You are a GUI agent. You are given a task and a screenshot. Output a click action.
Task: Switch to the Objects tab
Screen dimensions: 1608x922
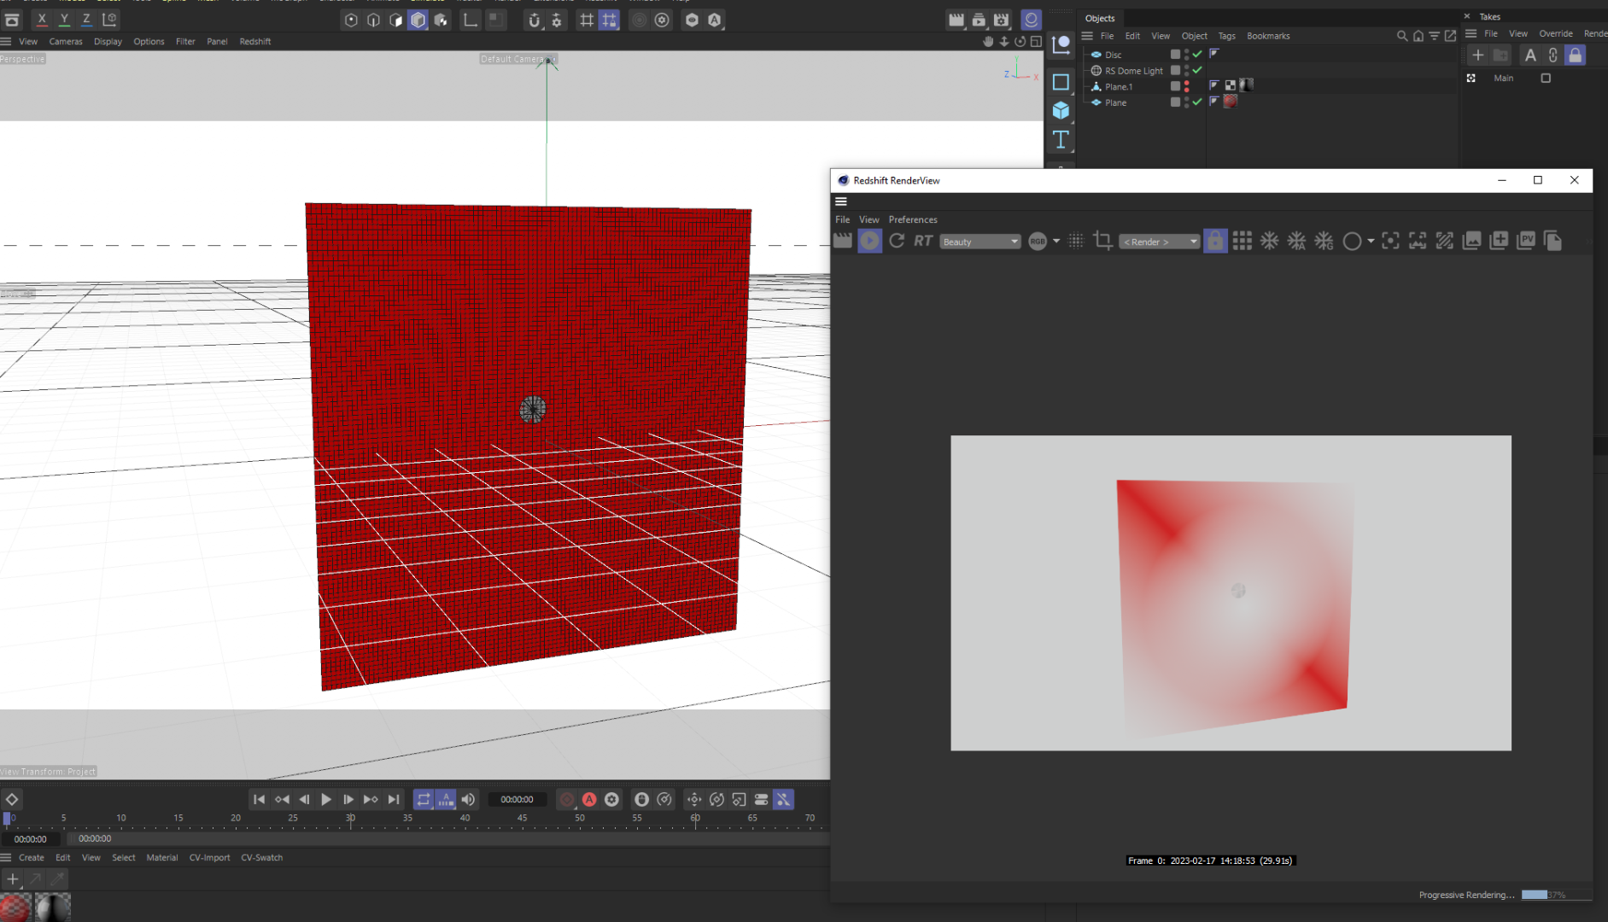click(1099, 18)
